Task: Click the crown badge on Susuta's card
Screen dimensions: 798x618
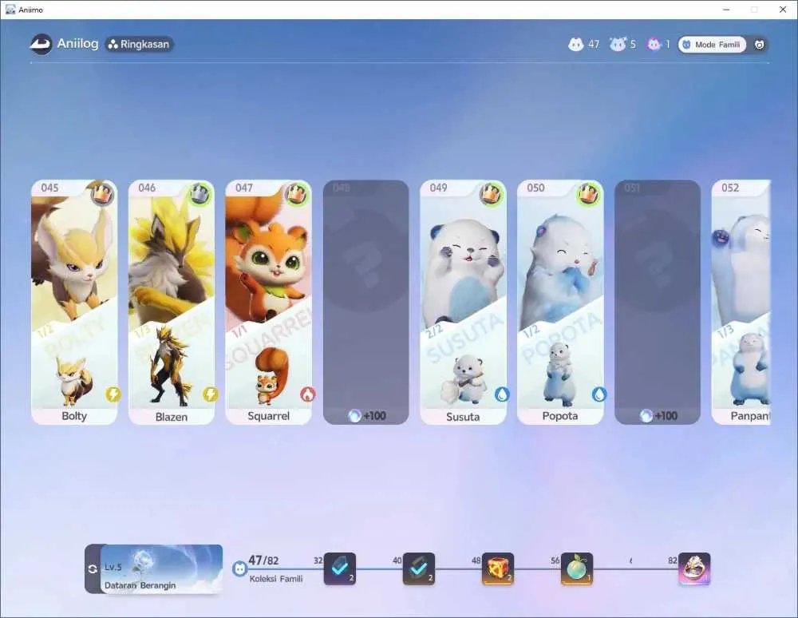Action: click(x=491, y=194)
